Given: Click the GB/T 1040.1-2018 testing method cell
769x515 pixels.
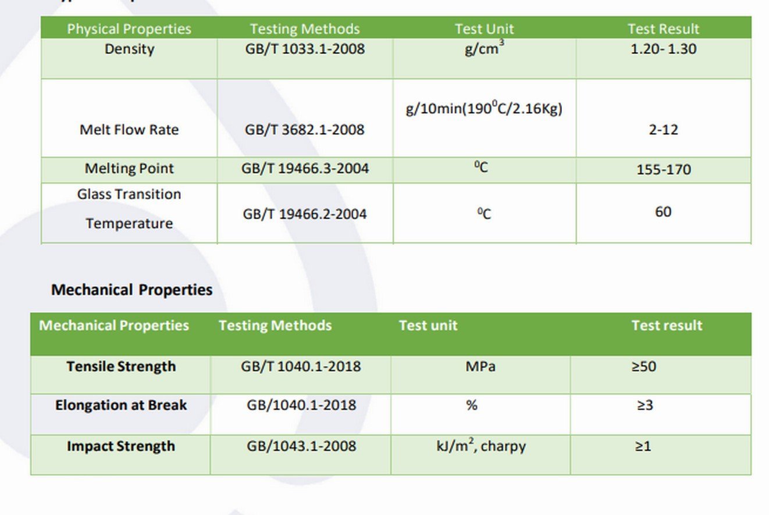Looking at the screenshot, I should tap(301, 367).
